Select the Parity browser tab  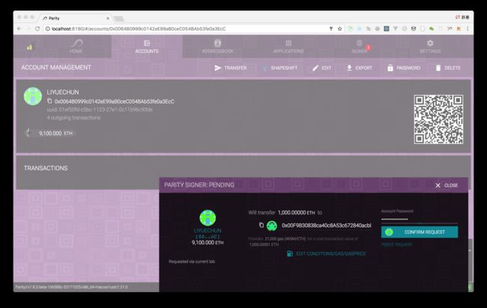click(x=74, y=18)
